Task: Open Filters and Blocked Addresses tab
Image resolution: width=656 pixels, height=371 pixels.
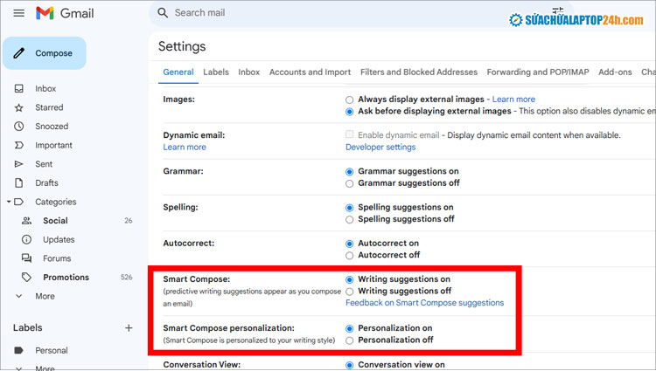Action: tap(419, 72)
